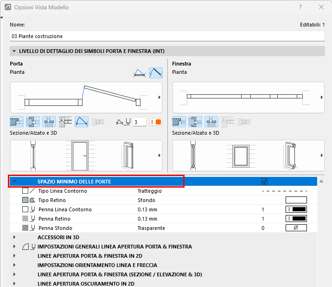Select the Tipo Retino row label
Viewport: 332px width, 287px height.
(x=52, y=200)
